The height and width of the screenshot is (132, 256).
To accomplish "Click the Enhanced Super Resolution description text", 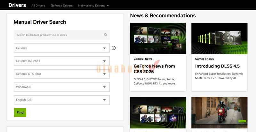I will pyautogui.click(x=219, y=76).
